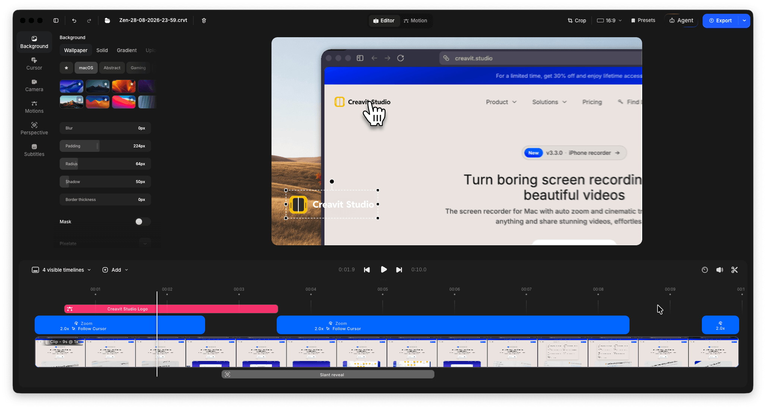Mute audio with speaker icon

[720, 270]
